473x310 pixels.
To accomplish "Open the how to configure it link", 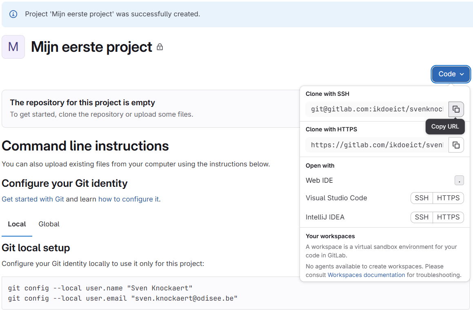I will click(129, 199).
